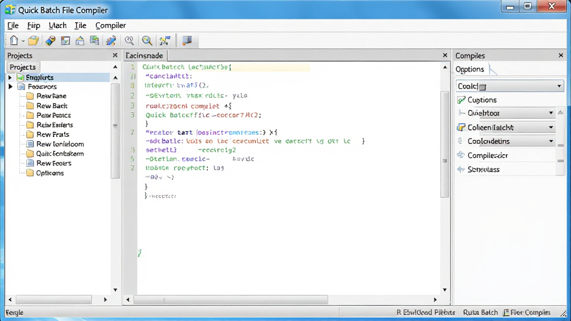Open the Uach menu
The width and height of the screenshot is (571, 321).
(57, 26)
